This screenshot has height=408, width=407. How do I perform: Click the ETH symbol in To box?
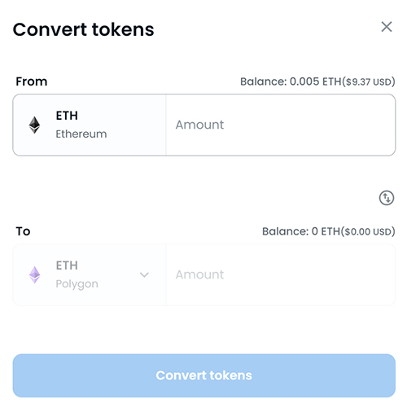(67, 265)
